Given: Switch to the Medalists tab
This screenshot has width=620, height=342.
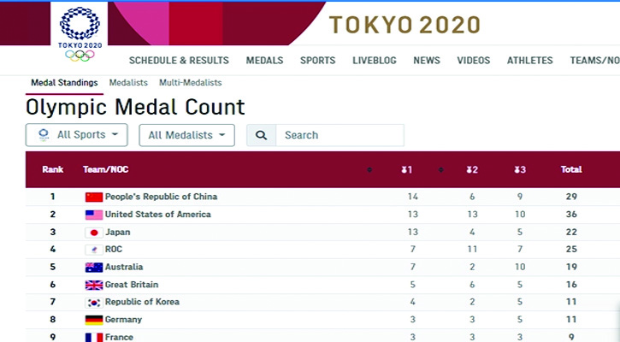Looking at the screenshot, I should (128, 83).
